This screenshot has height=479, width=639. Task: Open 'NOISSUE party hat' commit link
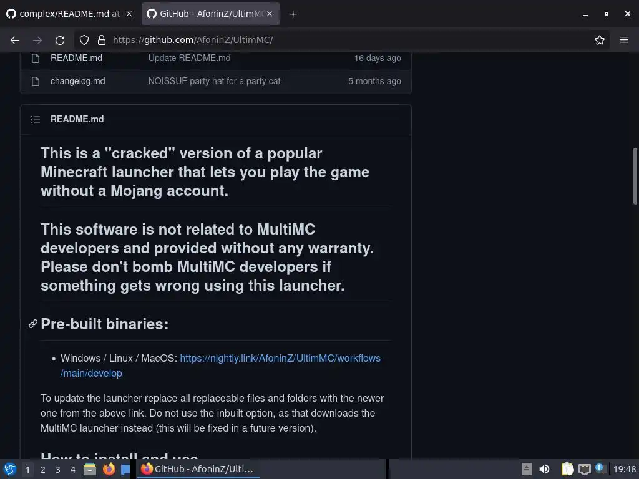tap(214, 81)
